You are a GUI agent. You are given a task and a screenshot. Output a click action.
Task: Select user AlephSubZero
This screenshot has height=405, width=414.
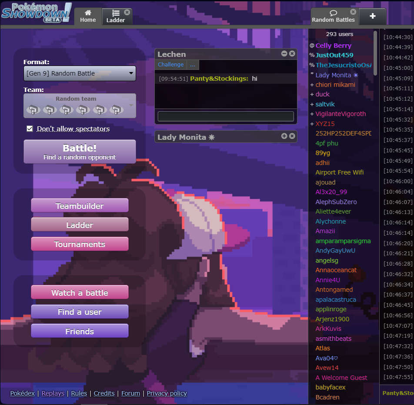point(336,202)
